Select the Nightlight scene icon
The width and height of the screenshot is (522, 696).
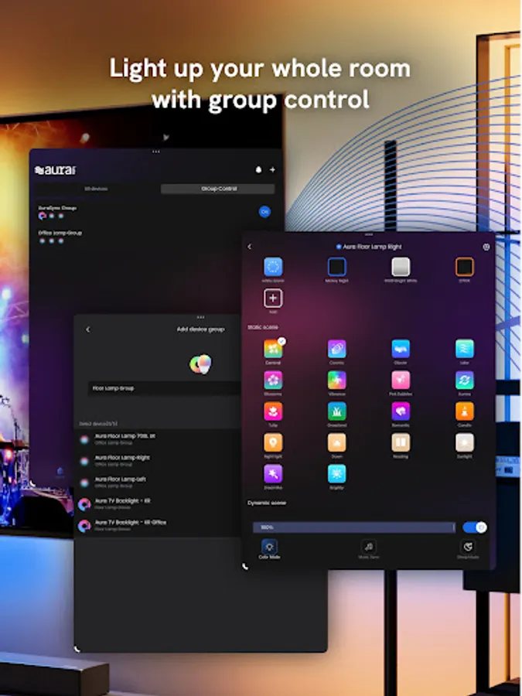(273, 442)
